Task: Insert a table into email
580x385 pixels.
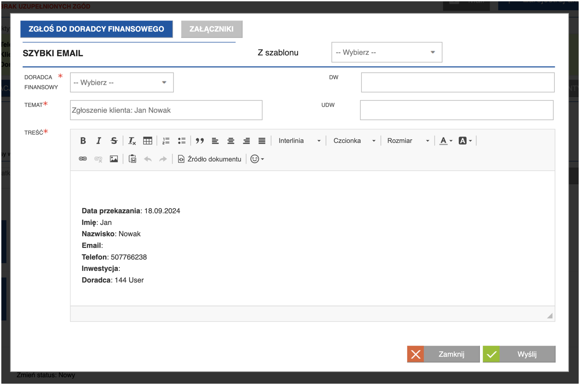Action: tap(147, 141)
